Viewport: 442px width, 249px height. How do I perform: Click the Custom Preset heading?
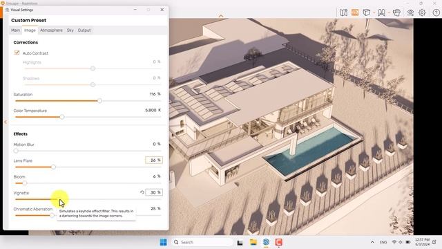28,20
